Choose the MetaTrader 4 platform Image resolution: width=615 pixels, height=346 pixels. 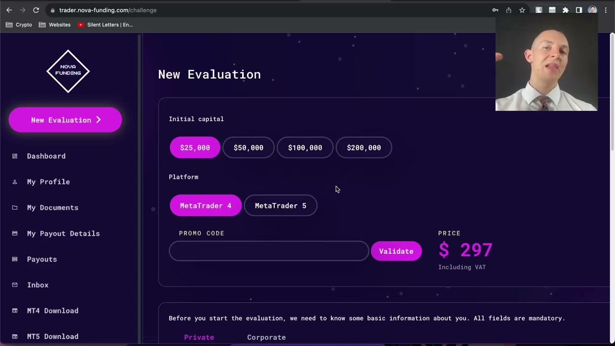pyautogui.click(x=206, y=206)
